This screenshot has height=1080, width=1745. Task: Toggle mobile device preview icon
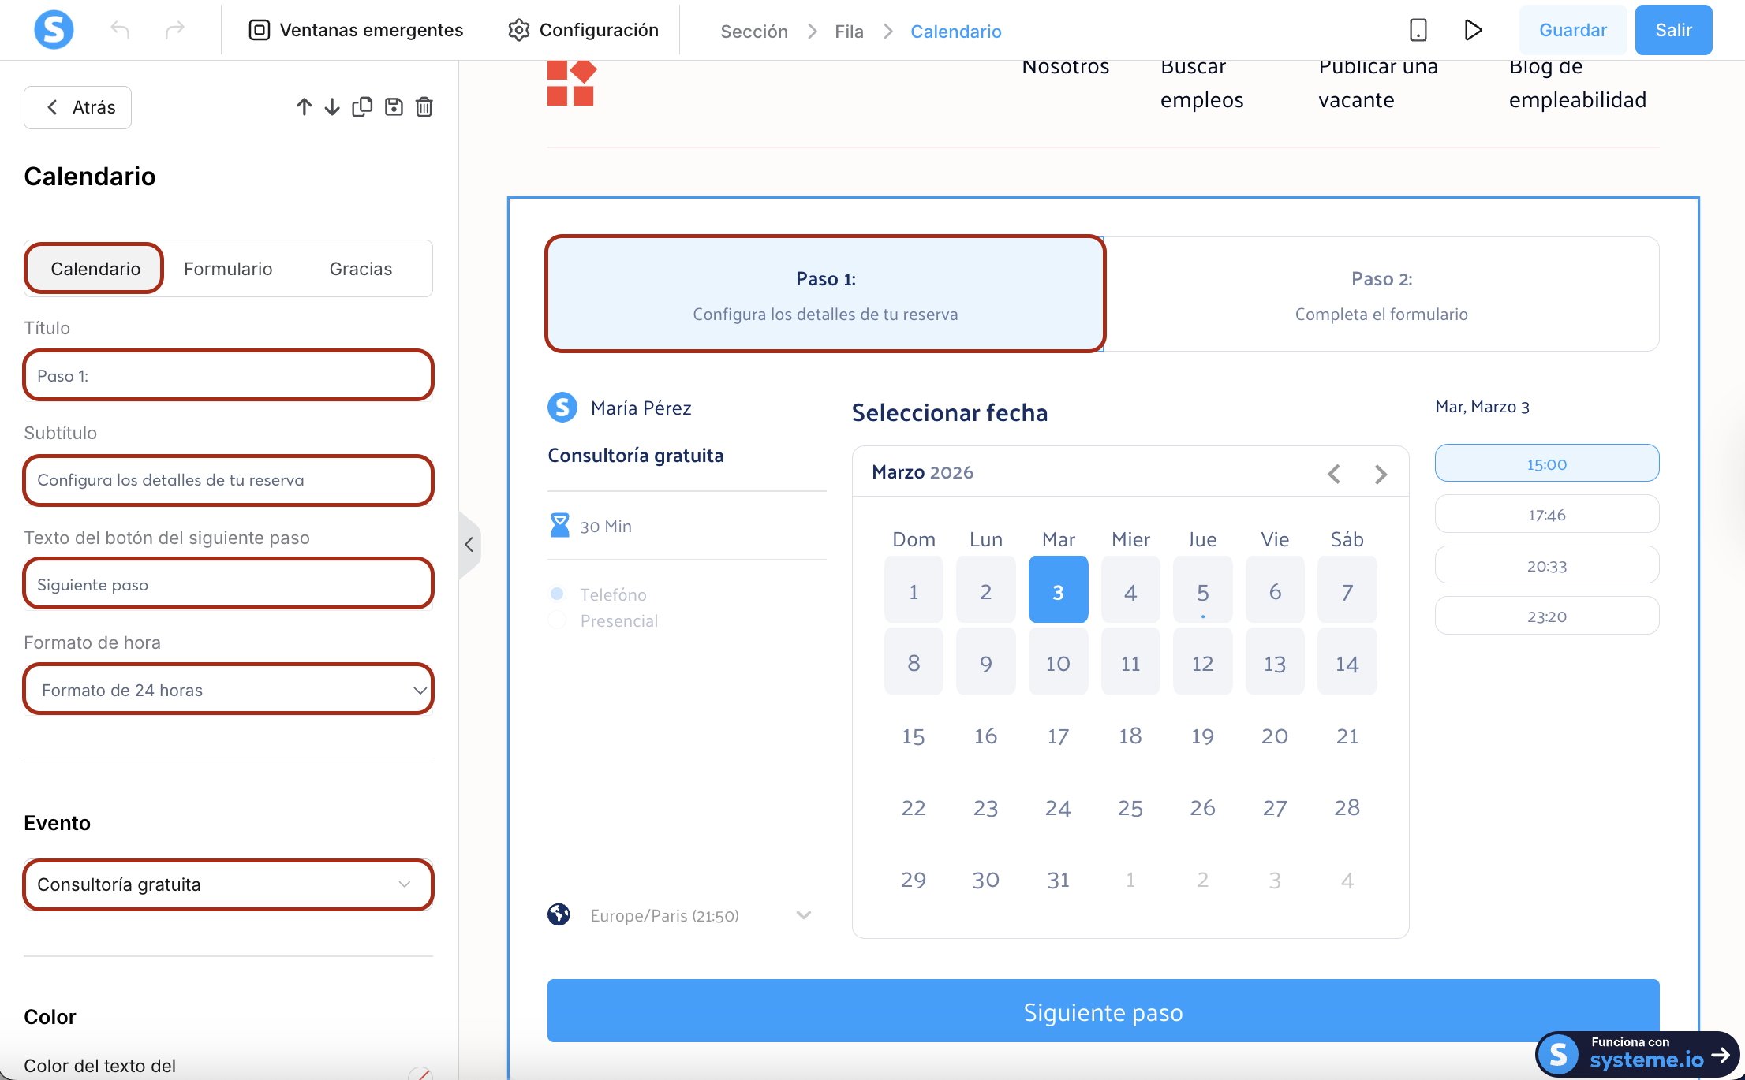[1418, 30]
